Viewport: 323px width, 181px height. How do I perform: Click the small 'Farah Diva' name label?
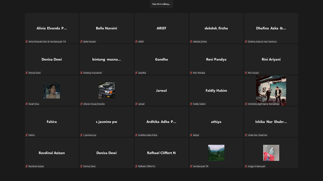[34, 104]
